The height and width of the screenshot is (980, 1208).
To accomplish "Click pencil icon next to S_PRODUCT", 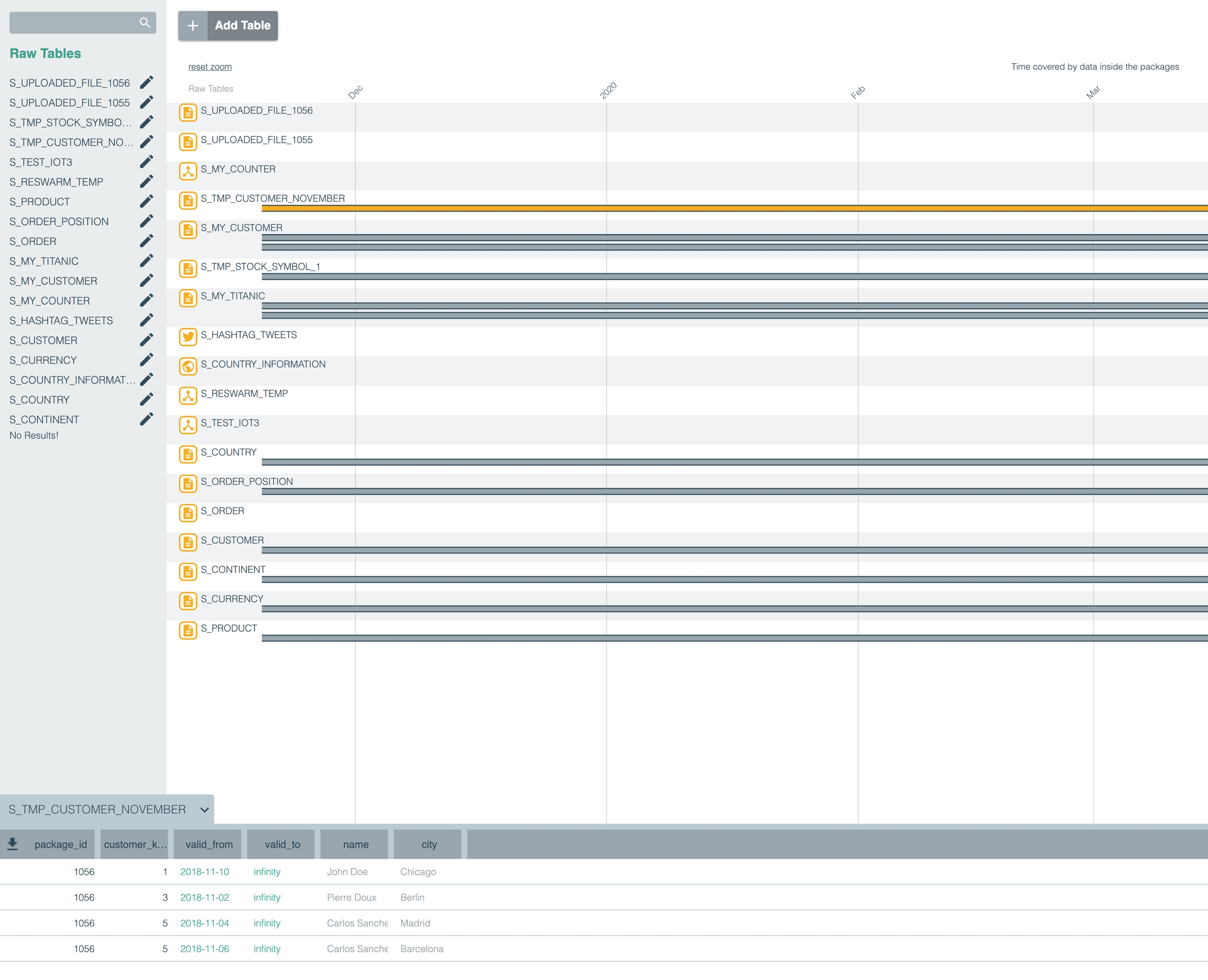I will click(147, 201).
